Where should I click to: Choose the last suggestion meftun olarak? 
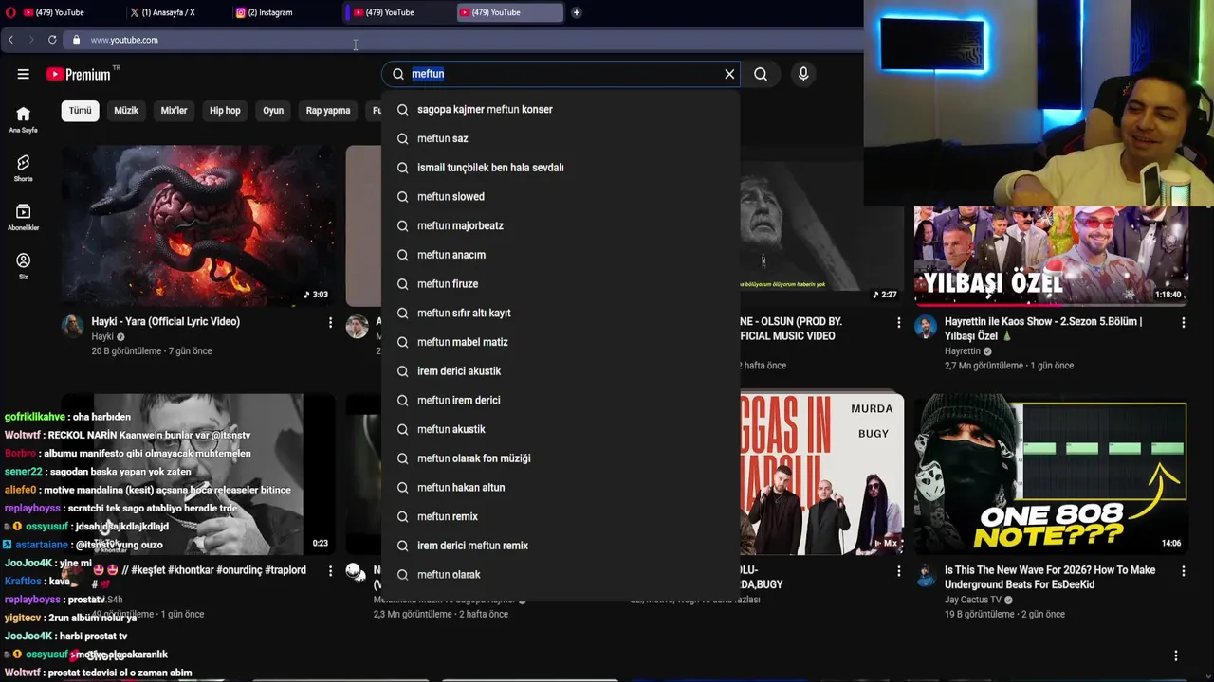(x=561, y=575)
